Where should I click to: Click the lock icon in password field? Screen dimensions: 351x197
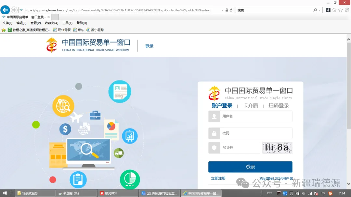pos(214,133)
